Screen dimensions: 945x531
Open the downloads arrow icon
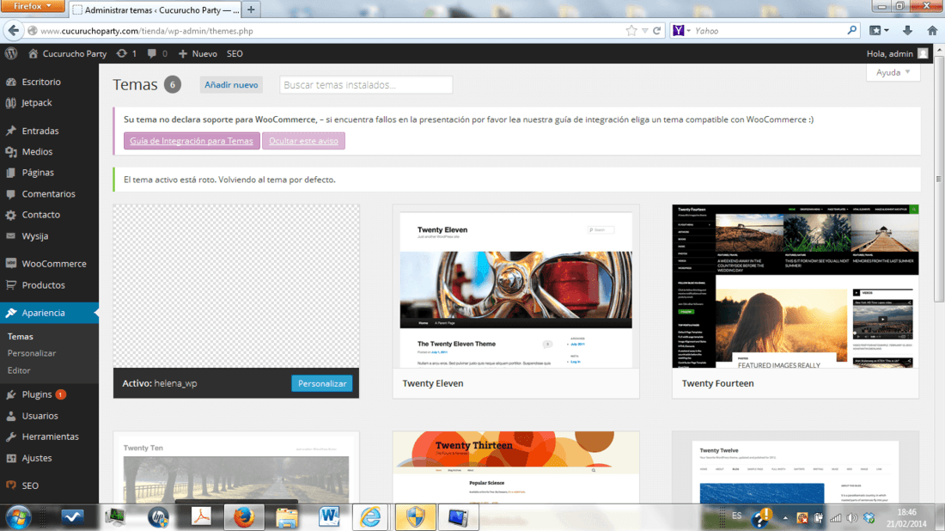click(907, 31)
